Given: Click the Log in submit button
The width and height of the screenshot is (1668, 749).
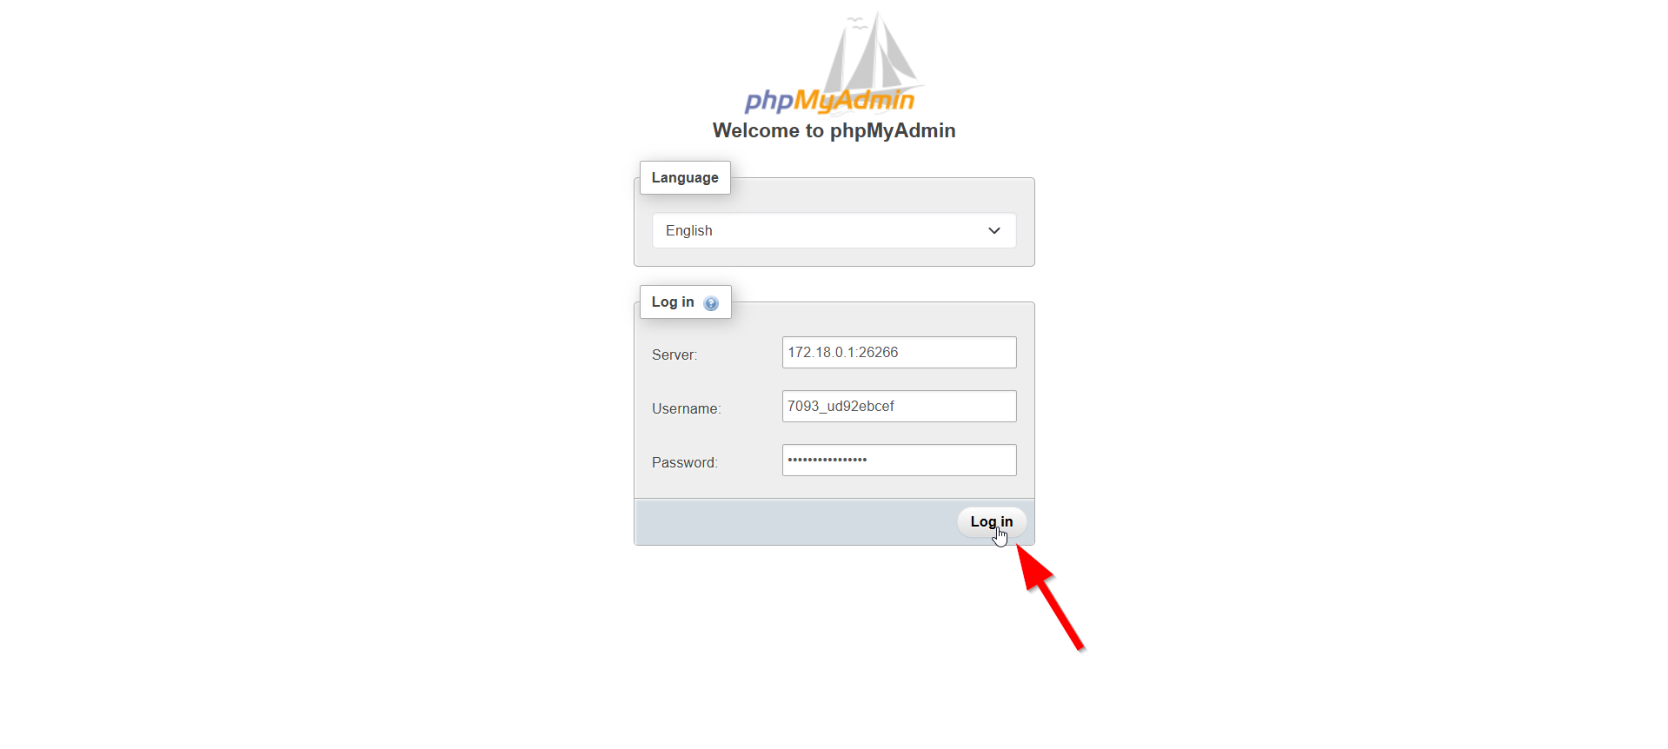Looking at the screenshot, I should (992, 521).
